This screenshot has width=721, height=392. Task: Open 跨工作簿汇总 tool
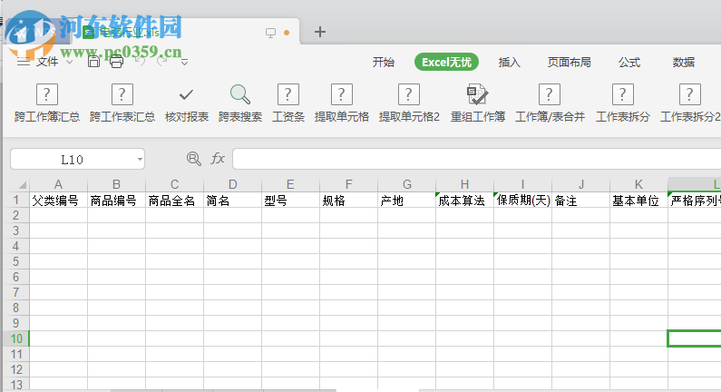coord(47,103)
